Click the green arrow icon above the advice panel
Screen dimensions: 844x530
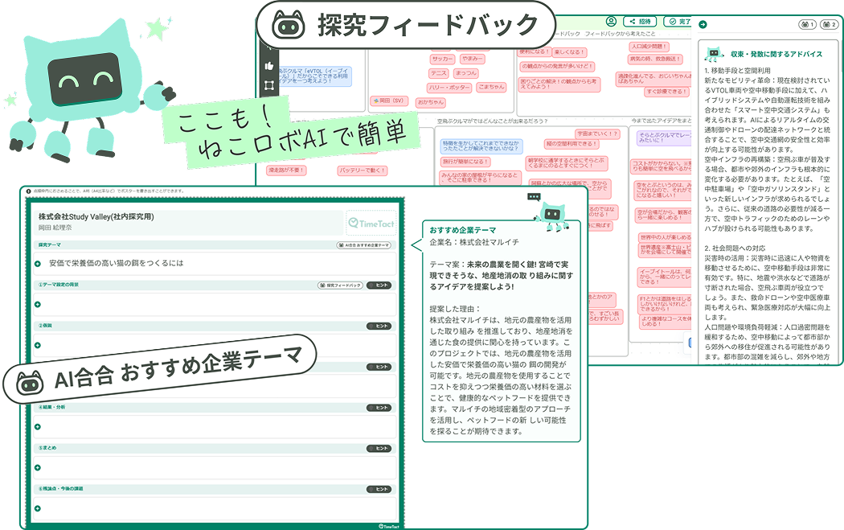tap(703, 24)
